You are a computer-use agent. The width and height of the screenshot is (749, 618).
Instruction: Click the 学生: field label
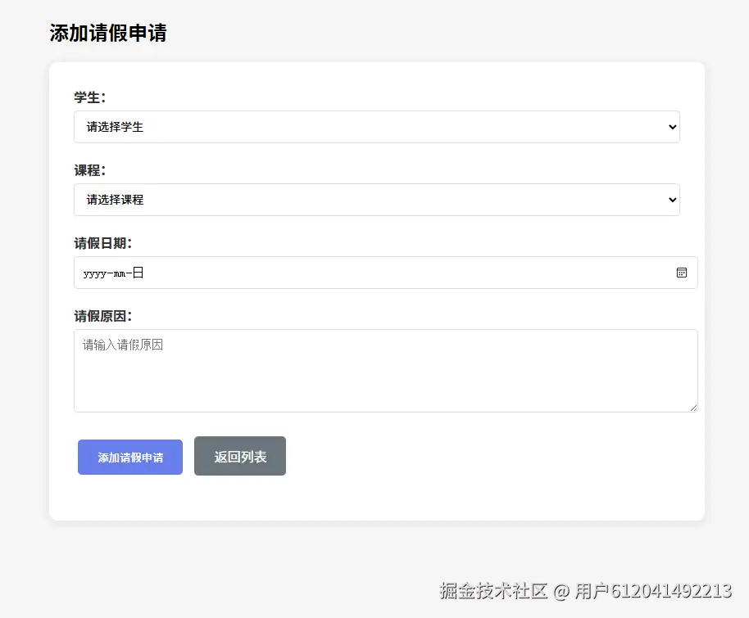click(90, 97)
